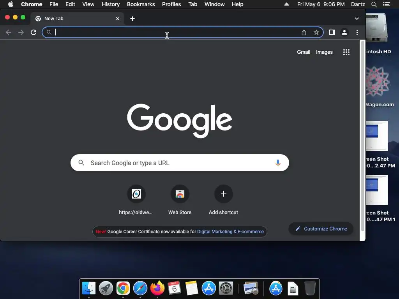This screenshot has height=299, width=399.
Task: Open Chrome's side panel
Action: pyautogui.click(x=332, y=32)
